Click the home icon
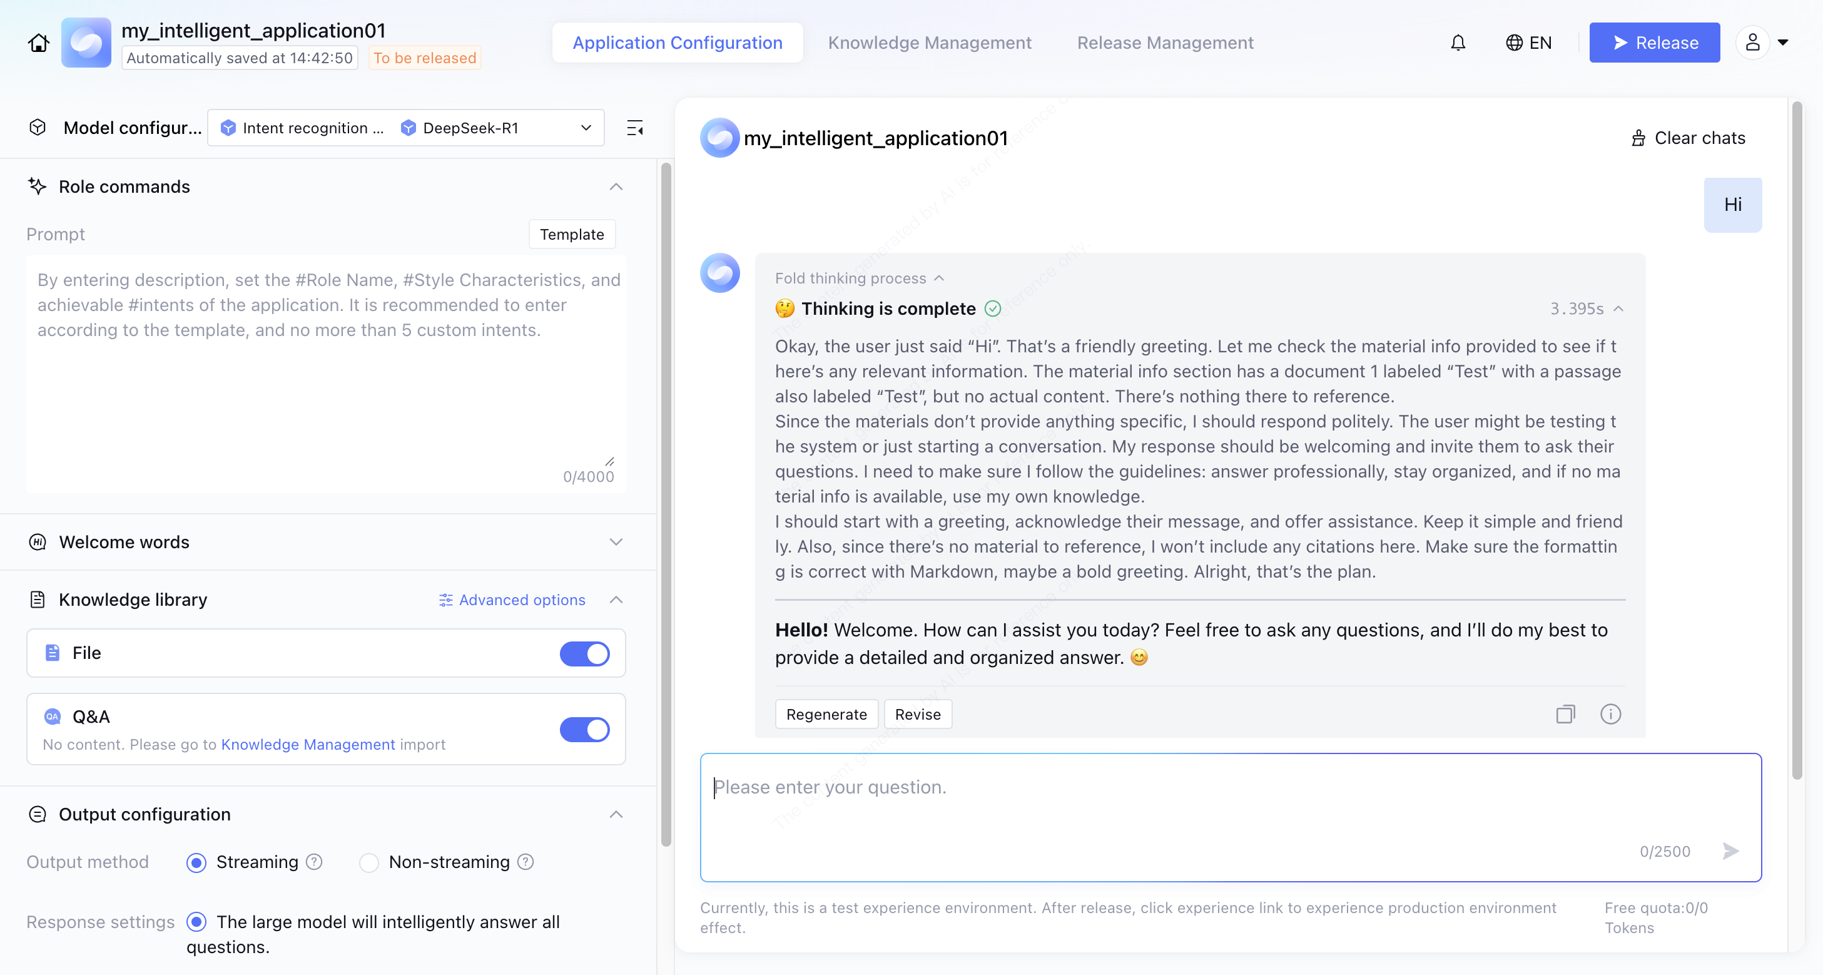The height and width of the screenshot is (975, 1823). click(x=38, y=43)
